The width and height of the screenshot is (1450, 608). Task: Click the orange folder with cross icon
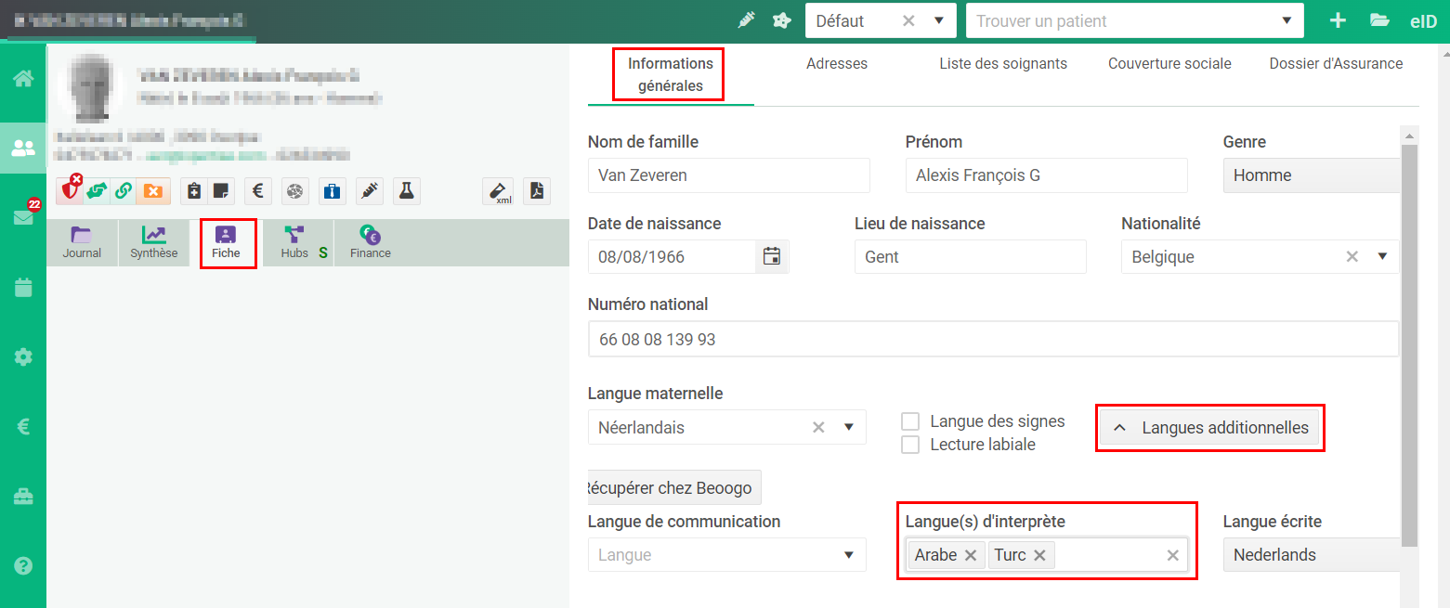click(153, 191)
